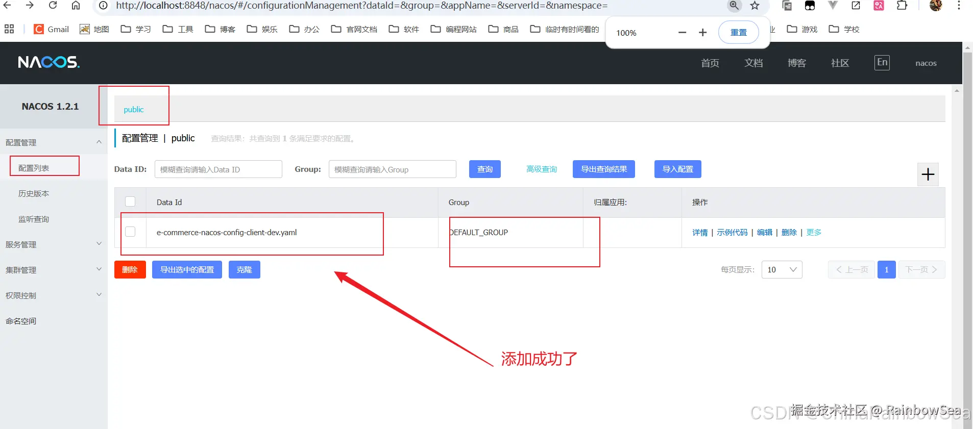The image size is (973, 429).
Task: Go to the browser home page
Action: click(x=76, y=5)
